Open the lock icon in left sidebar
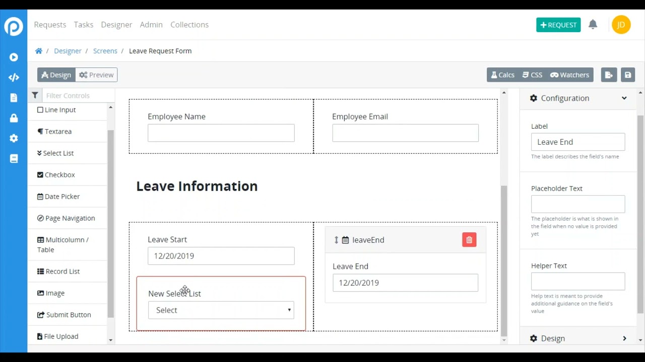 (x=14, y=118)
